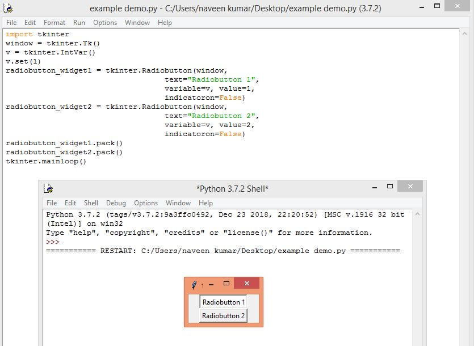Click the 'window = tkinter.Tk()' line
474x346 pixels.
coord(53,43)
